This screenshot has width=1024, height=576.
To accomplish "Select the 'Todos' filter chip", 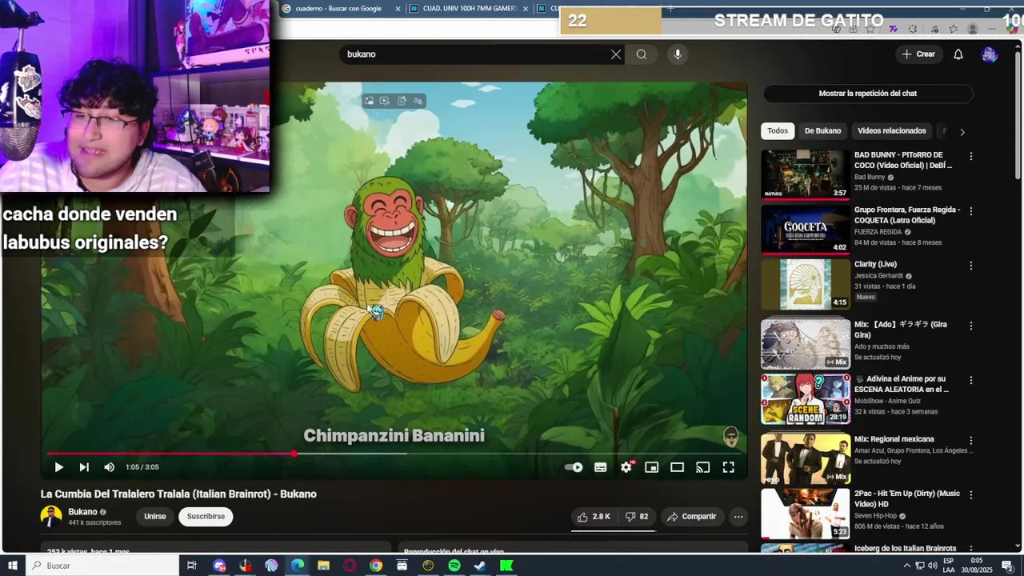I will pos(778,131).
